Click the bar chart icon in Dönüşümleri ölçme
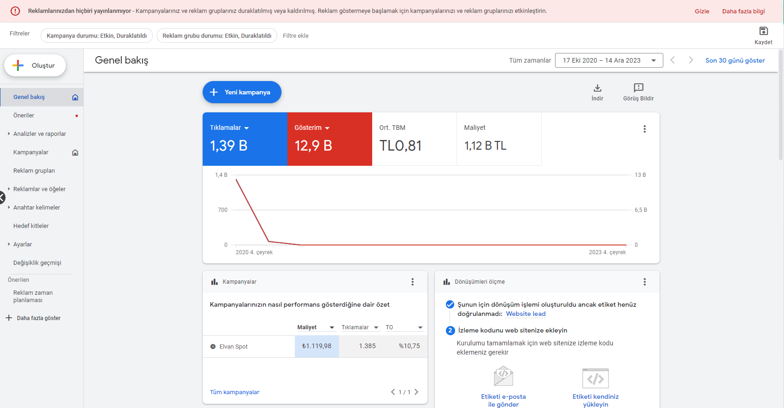The width and height of the screenshot is (784, 408). coord(446,282)
